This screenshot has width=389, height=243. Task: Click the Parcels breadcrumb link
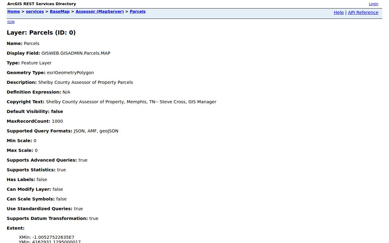(x=138, y=12)
